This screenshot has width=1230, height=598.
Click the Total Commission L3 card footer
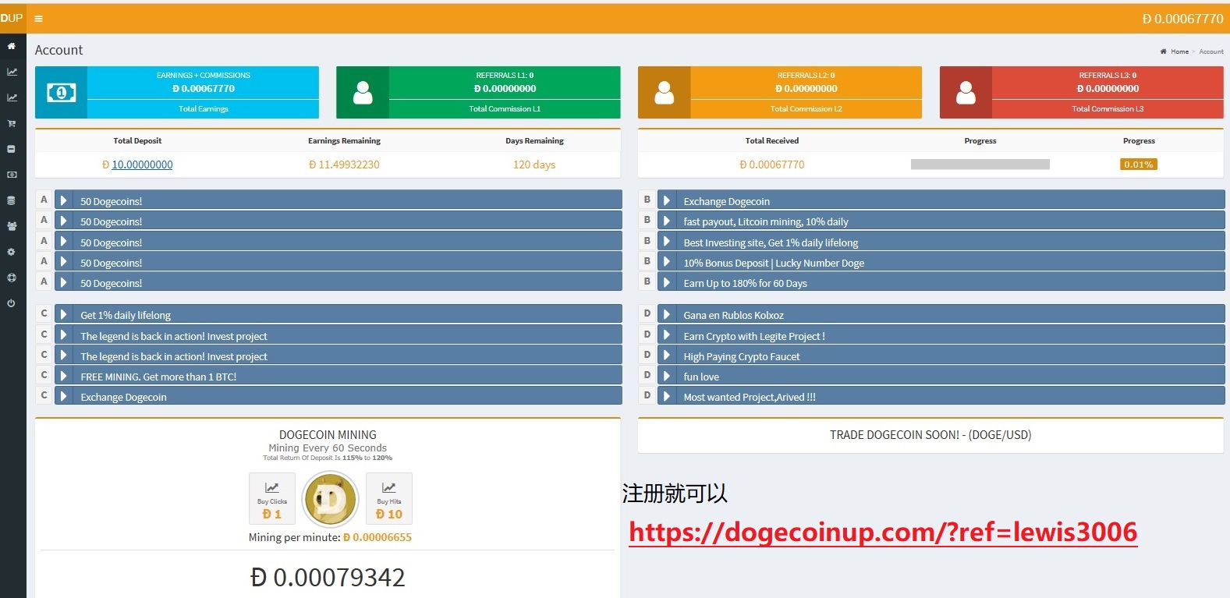point(1108,109)
